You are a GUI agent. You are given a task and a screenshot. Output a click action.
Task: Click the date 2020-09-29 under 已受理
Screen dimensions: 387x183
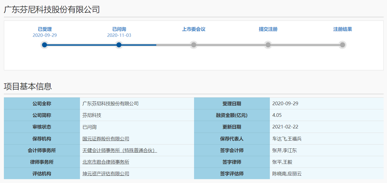(x=45, y=35)
